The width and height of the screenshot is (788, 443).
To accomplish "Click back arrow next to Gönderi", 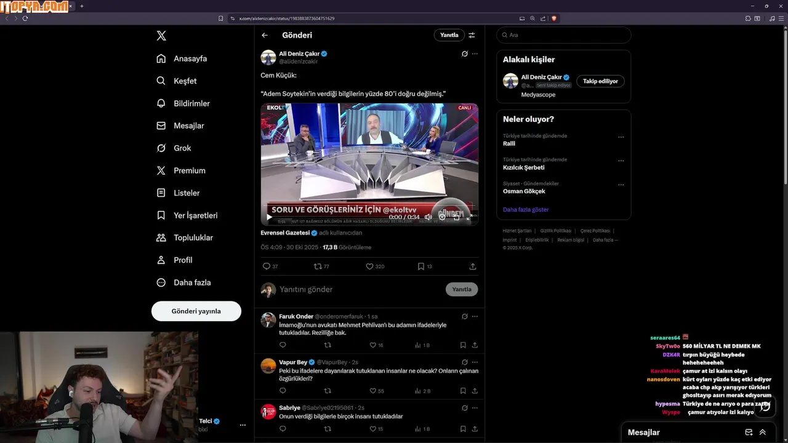I will 265,35.
